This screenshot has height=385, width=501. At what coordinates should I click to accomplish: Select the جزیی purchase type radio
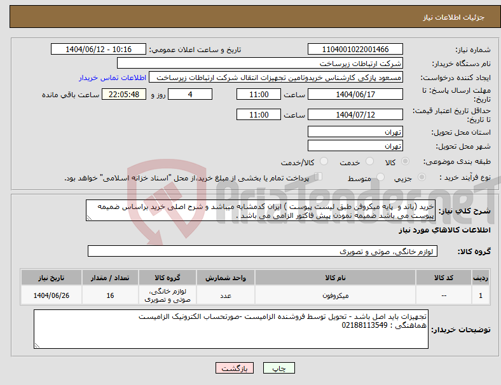click(x=422, y=177)
